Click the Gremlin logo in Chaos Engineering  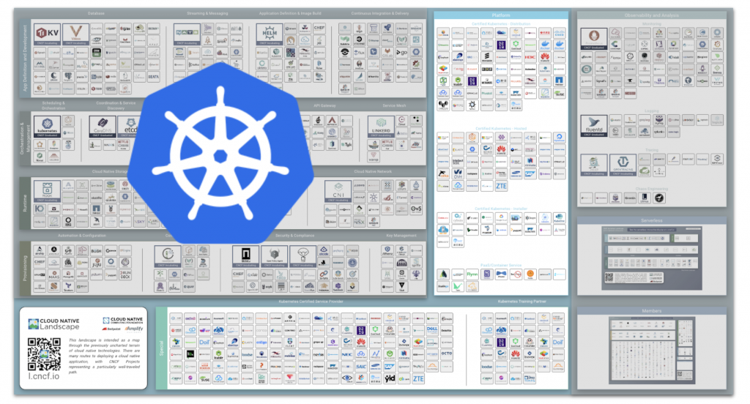coord(630,198)
